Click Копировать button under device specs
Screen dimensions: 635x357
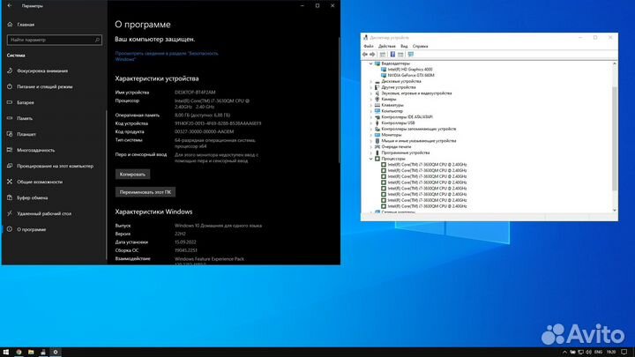132,175
